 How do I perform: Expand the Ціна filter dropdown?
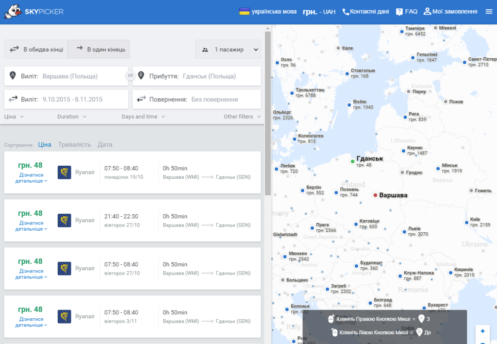14,117
